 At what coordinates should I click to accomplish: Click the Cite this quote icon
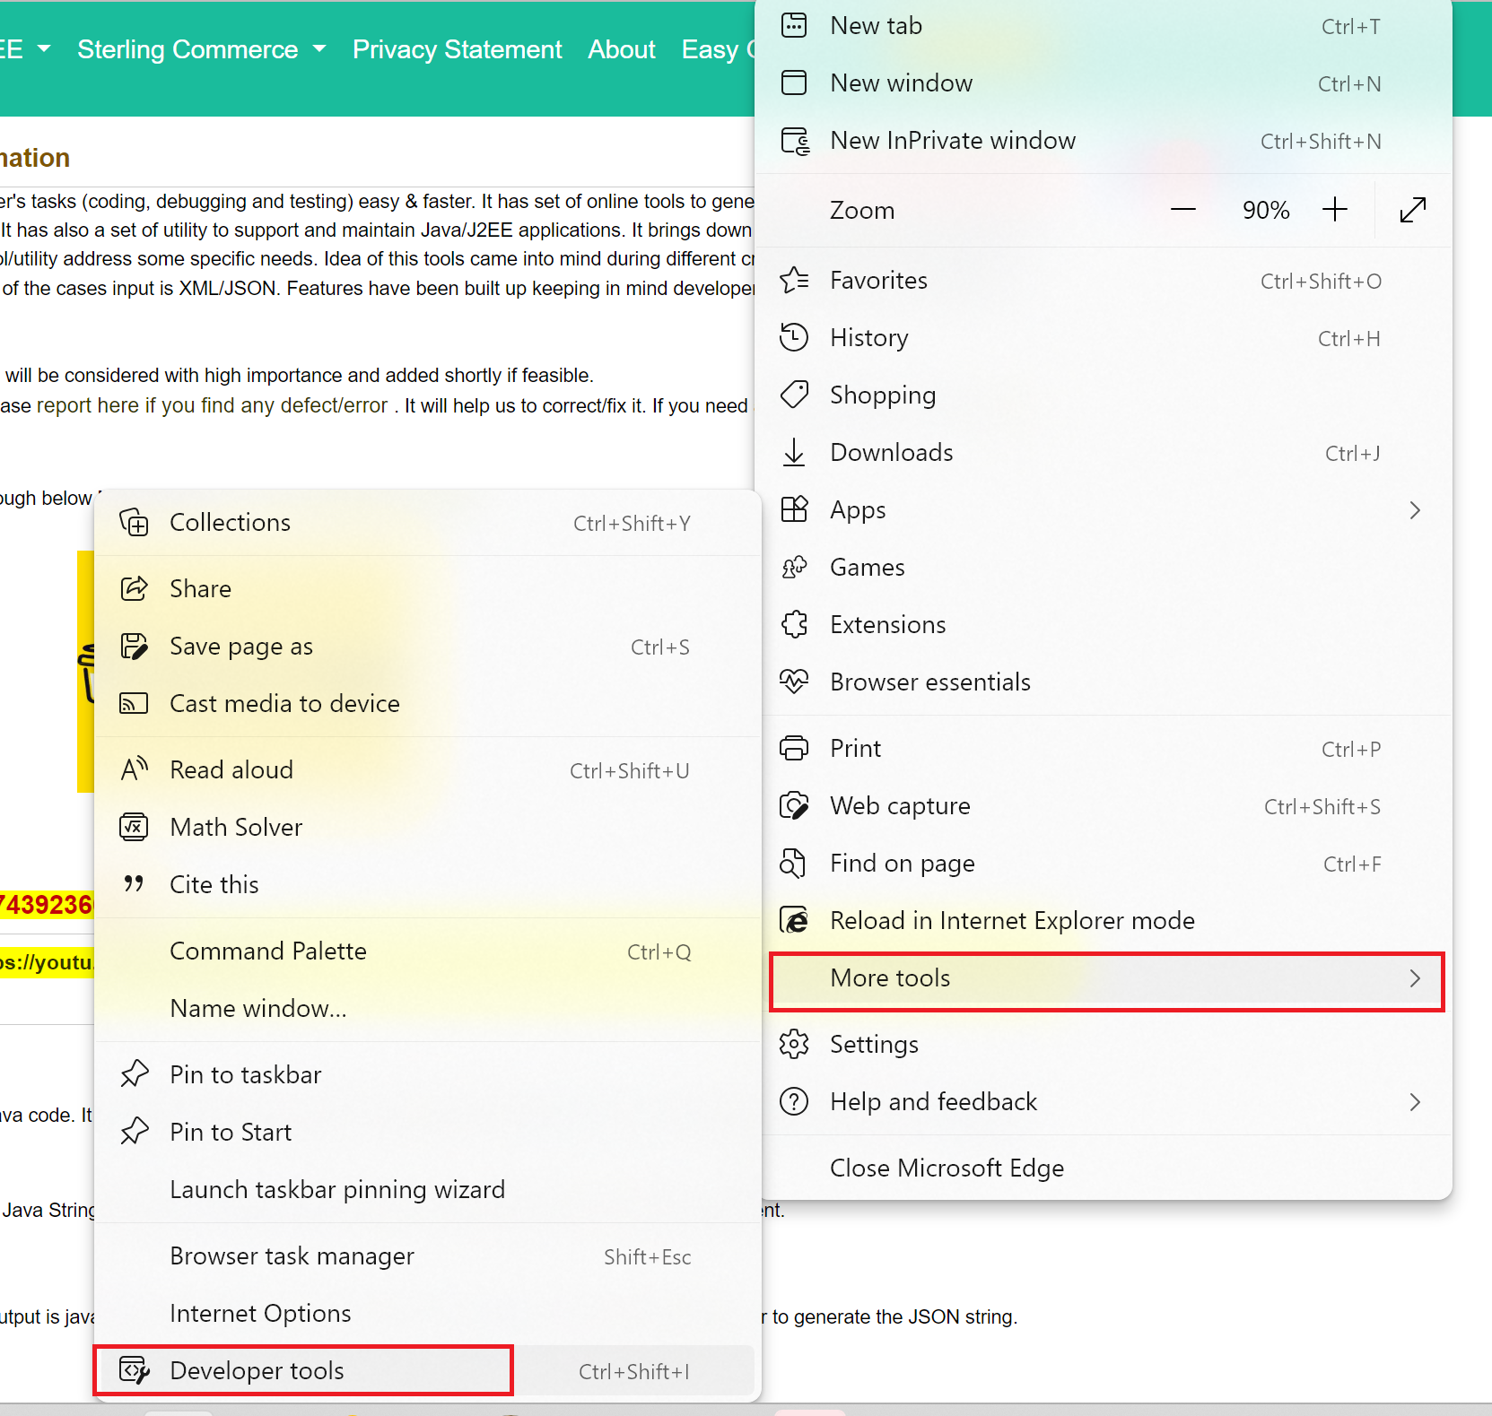(134, 883)
